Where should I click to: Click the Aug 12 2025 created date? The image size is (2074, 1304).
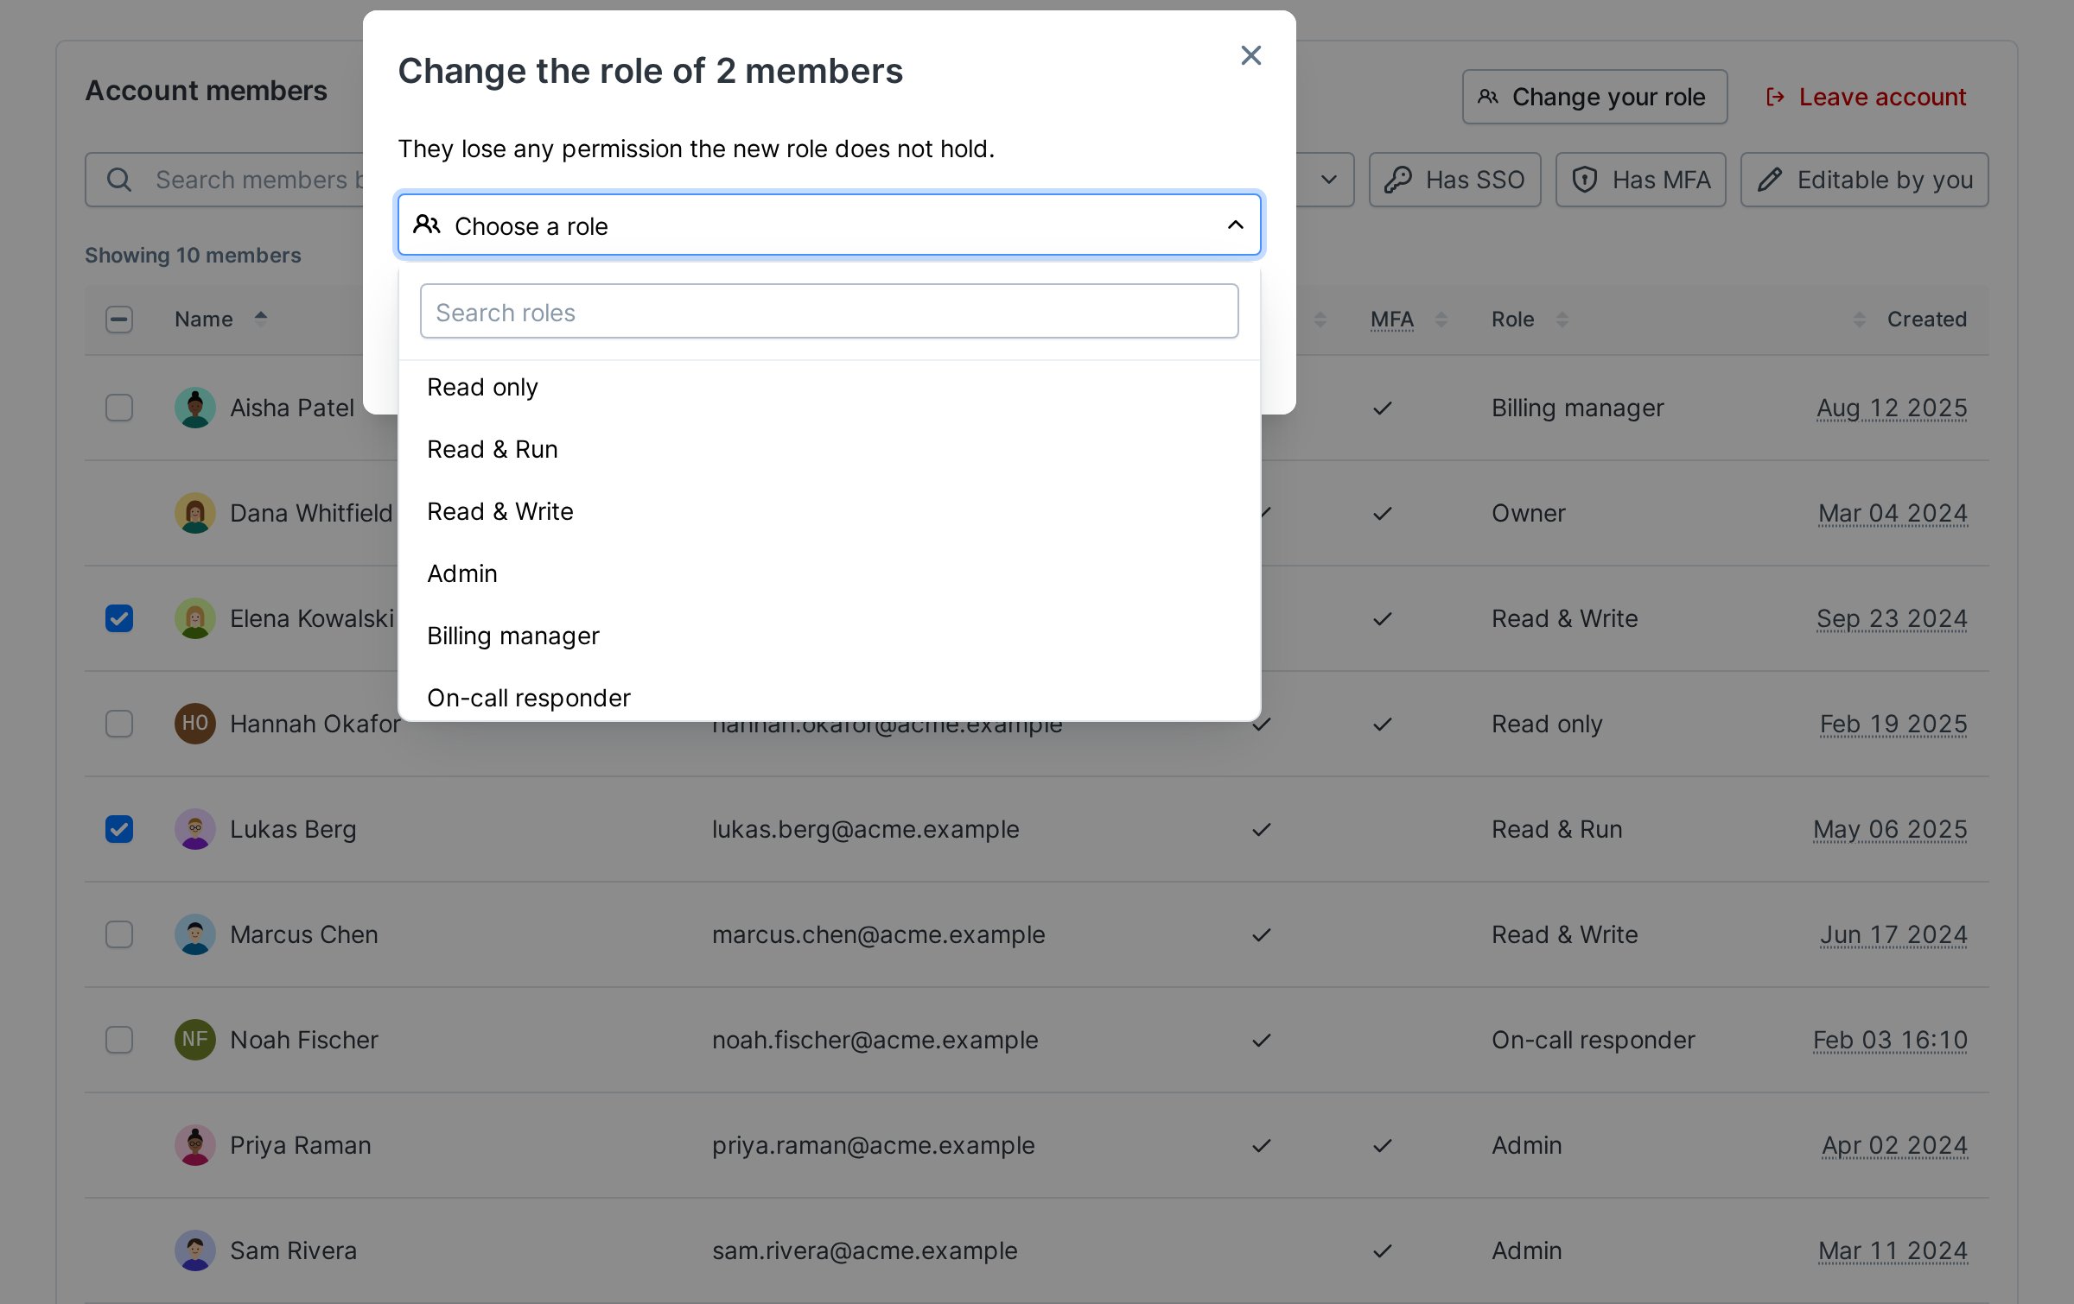pos(1892,408)
